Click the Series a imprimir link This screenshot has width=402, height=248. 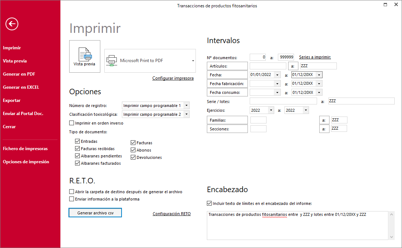click(x=315, y=57)
